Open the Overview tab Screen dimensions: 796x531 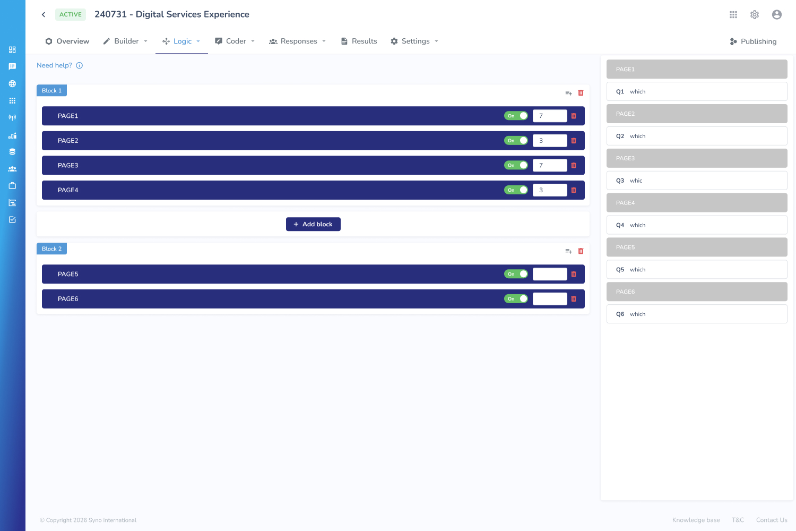click(67, 41)
